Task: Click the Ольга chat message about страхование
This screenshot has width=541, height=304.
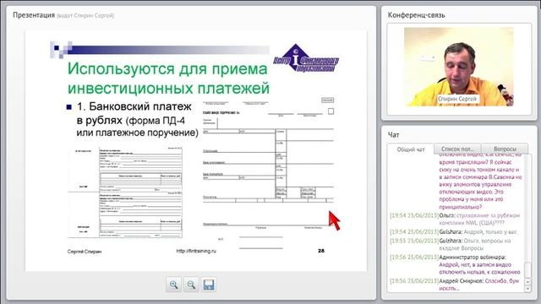Action: coord(455,220)
